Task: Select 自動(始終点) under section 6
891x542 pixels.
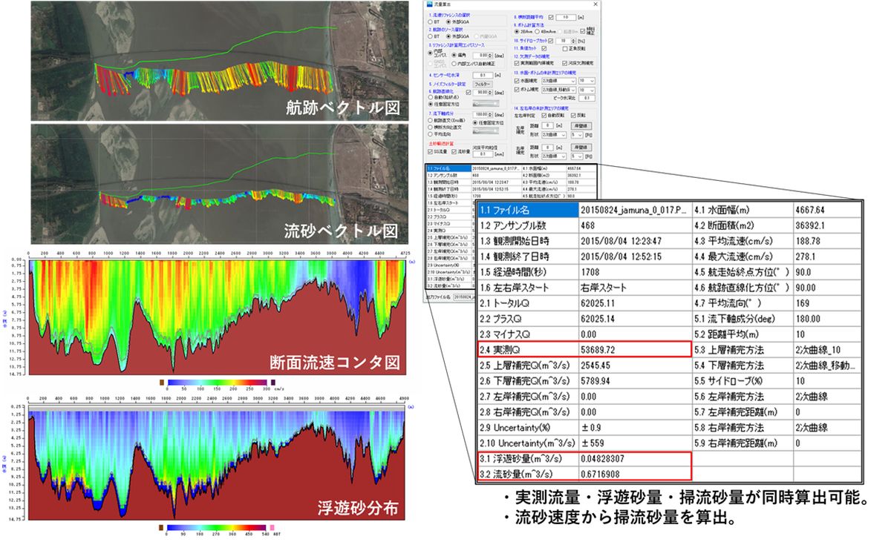Action: tap(430, 97)
